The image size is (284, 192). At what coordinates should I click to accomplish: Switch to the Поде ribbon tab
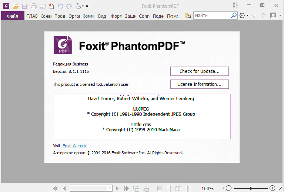coord(158,16)
